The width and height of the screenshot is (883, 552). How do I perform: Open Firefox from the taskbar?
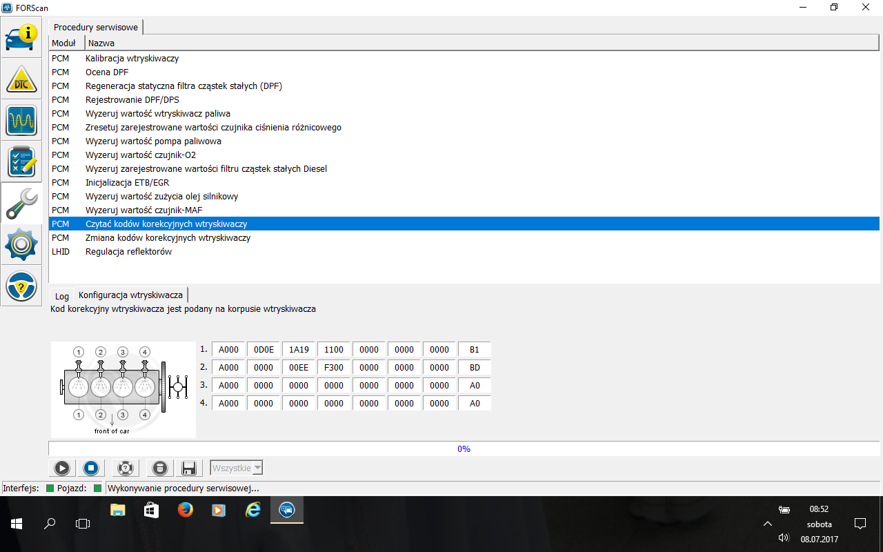coord(185,511)
